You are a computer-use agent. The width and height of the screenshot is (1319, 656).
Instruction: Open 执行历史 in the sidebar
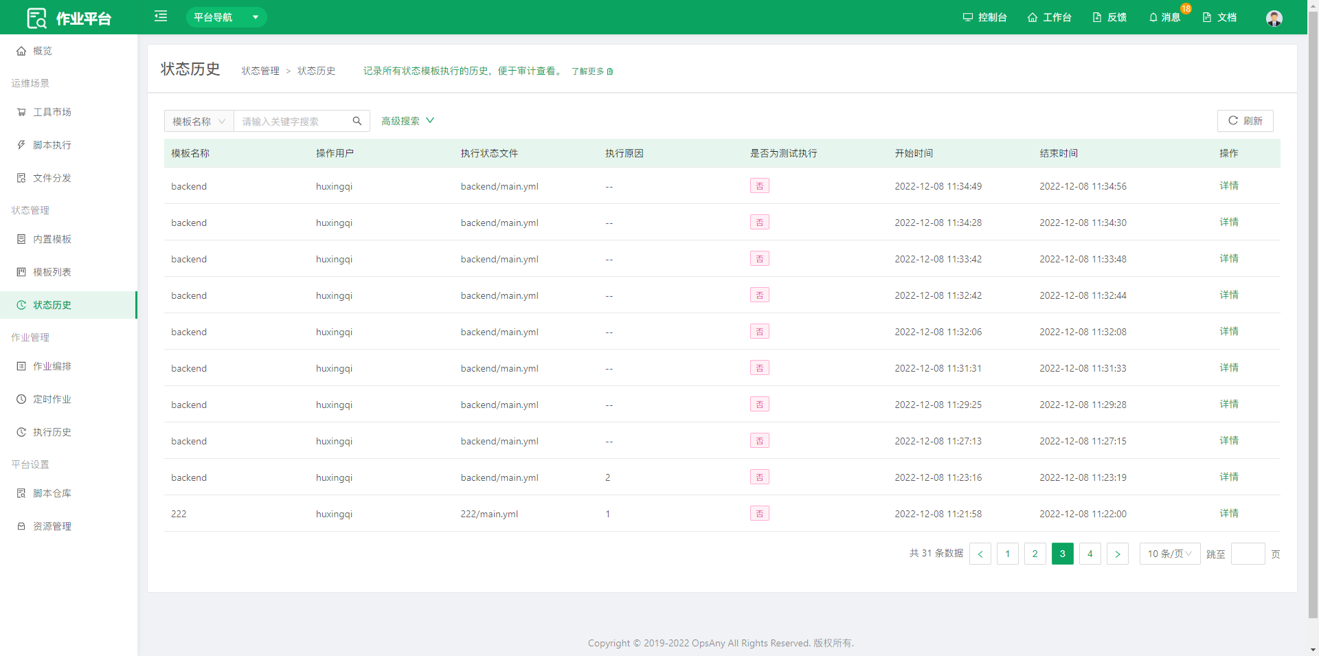[69, 432]
